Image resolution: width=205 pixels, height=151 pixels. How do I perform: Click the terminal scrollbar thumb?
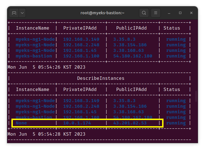(x=196, y=96)
